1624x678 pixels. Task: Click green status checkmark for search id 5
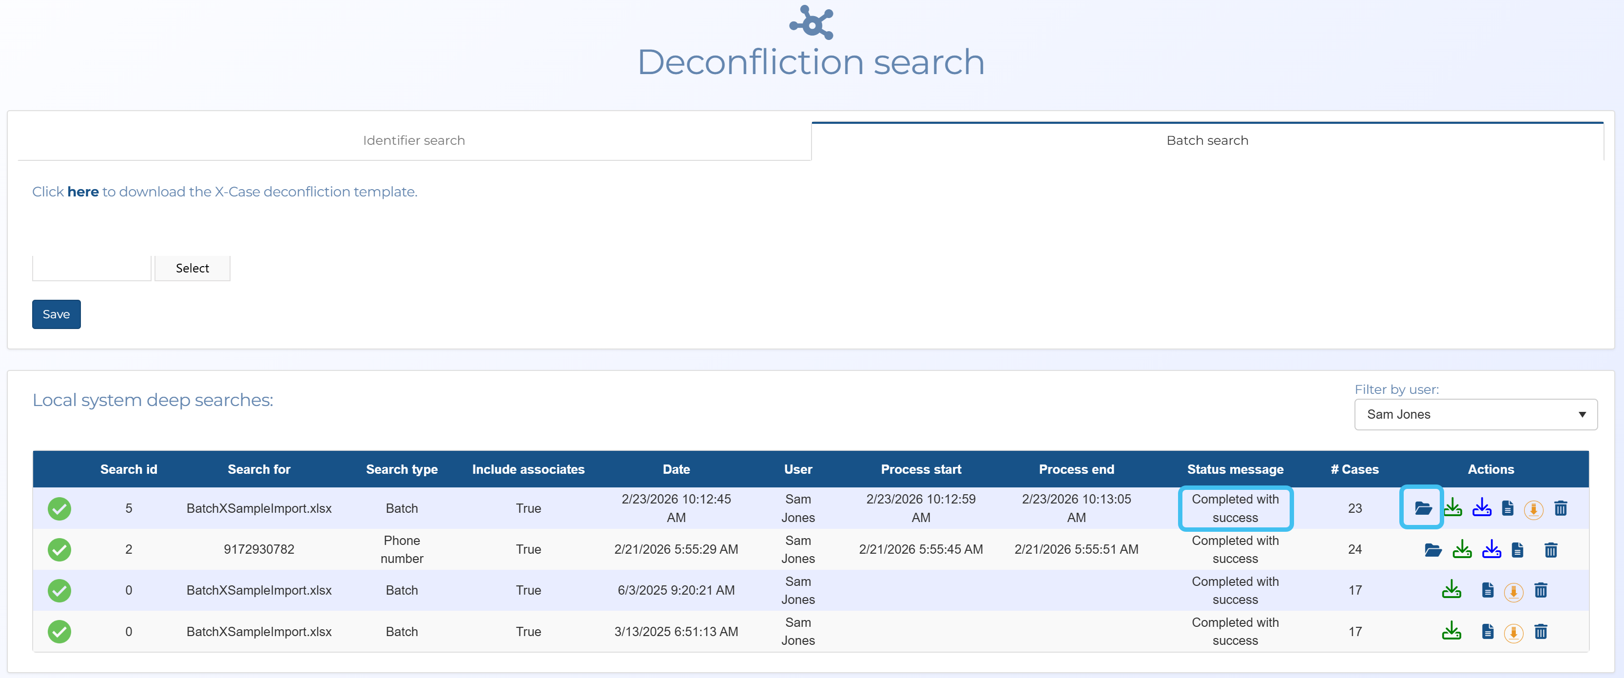point(59,508)
